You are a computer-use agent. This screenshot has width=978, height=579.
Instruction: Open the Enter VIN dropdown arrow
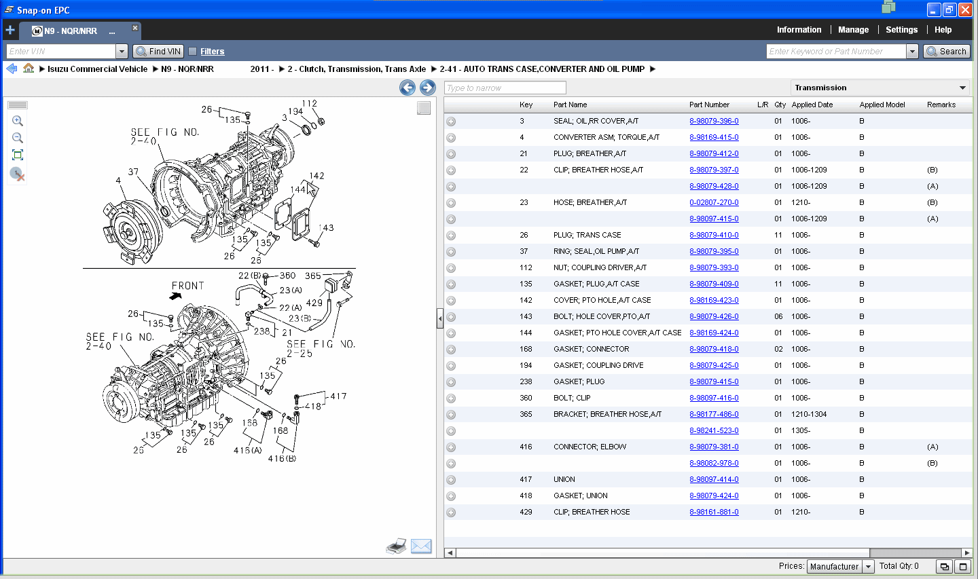pyautogui.click(x=122, y=52)
